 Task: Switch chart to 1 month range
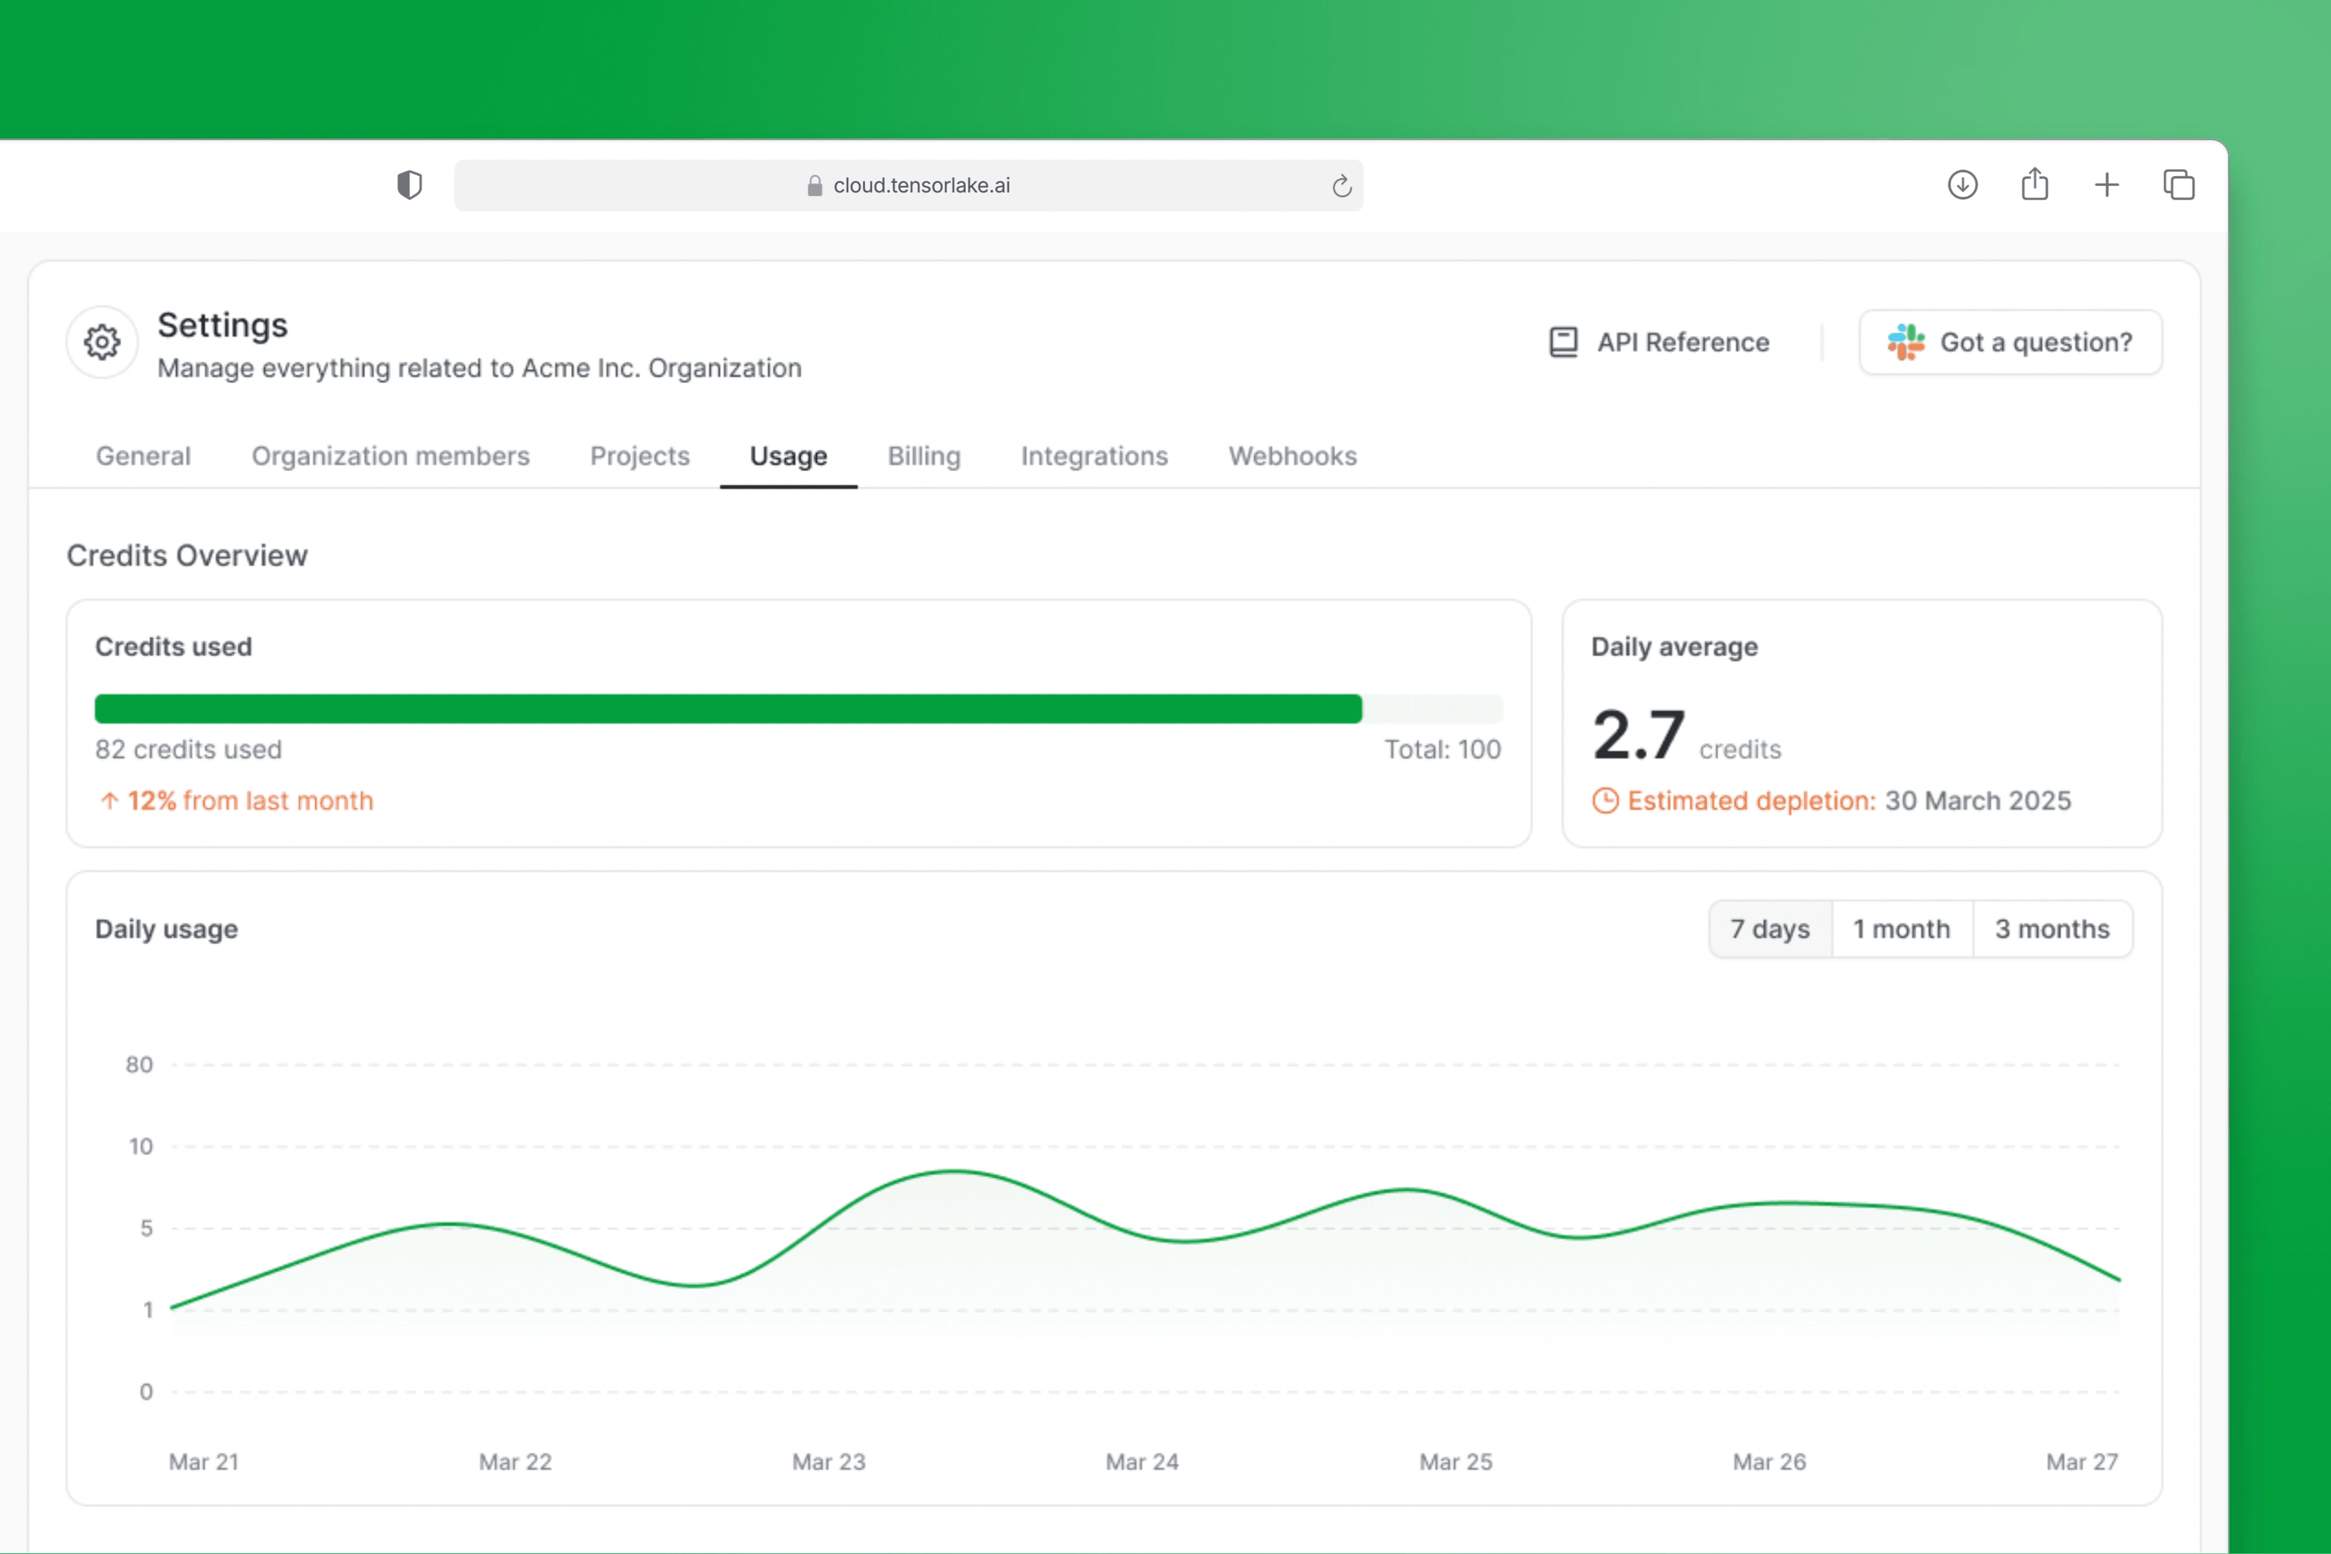tap(1902, 929)
